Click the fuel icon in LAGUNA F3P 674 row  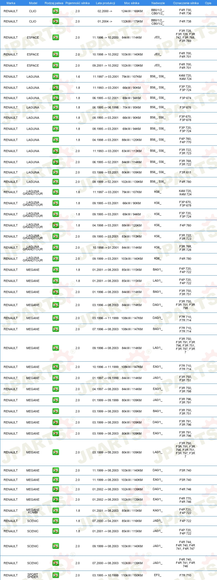point(55,98)
